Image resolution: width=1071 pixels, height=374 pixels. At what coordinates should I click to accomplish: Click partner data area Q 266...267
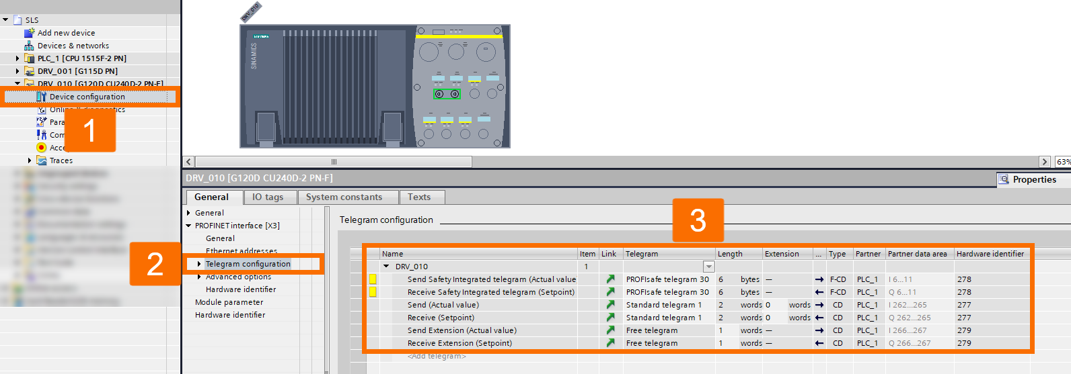coord(910,343)
